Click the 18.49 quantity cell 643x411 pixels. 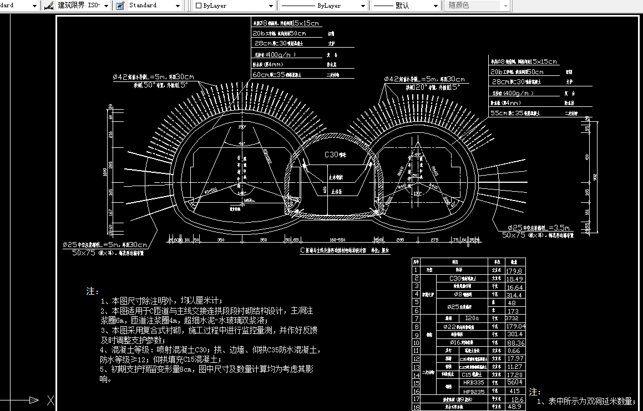(x=515, y=279)
